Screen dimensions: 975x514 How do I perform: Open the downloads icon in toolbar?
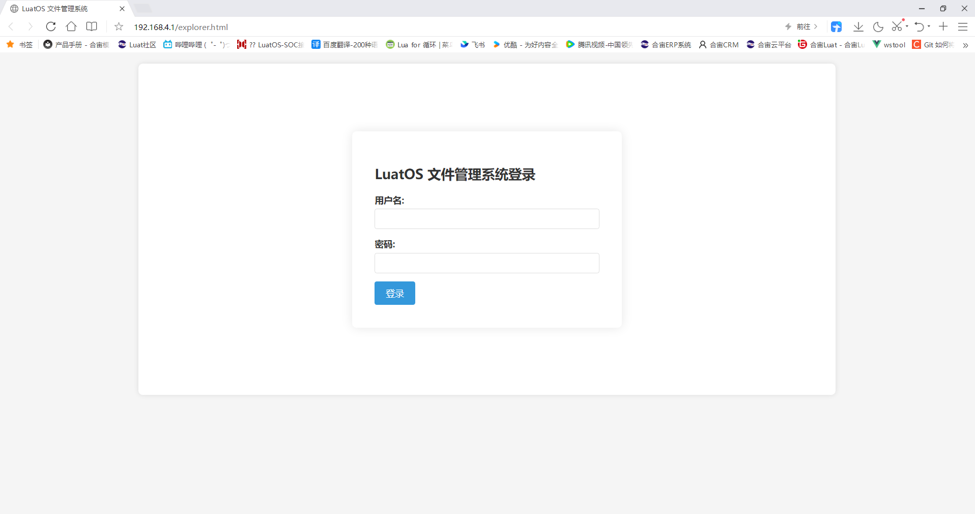858,26
